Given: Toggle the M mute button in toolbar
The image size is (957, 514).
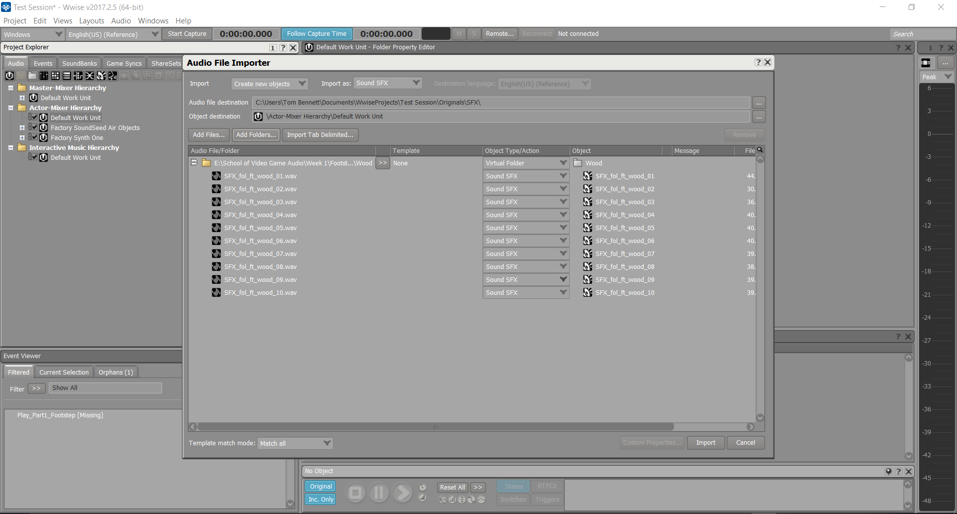Looking at the screenshot, I should coord(459,34).
